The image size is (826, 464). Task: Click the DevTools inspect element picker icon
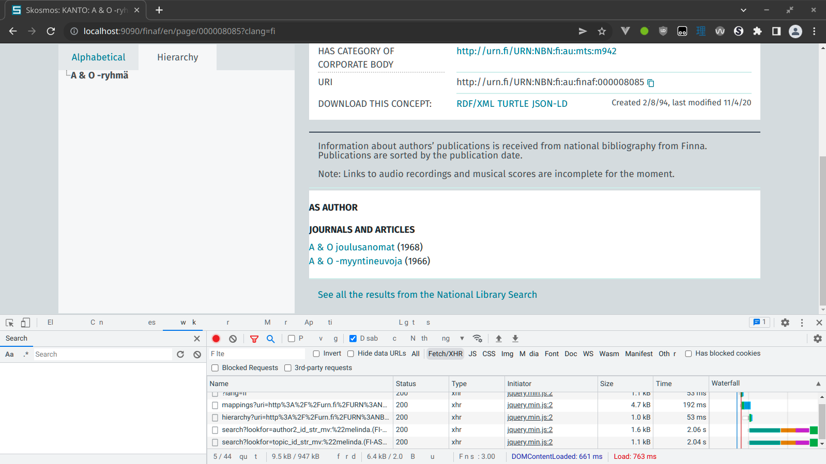(x=9, y=323)
